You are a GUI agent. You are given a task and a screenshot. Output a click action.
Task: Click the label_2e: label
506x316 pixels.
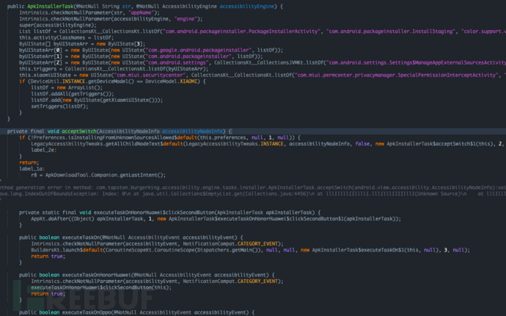point(44,150)
